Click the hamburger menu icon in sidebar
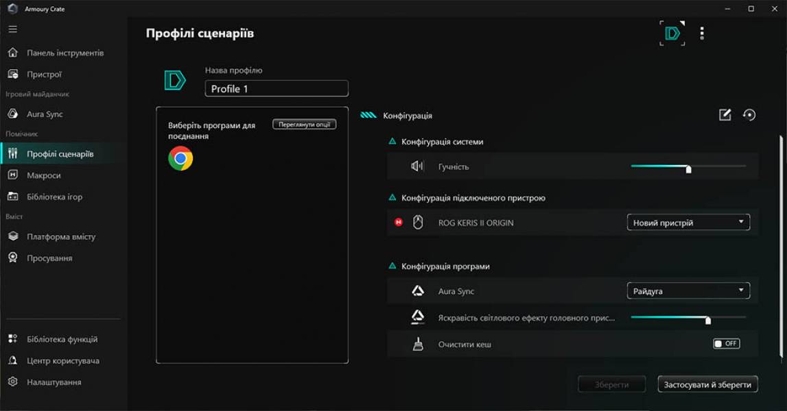 tap(12, 29)
